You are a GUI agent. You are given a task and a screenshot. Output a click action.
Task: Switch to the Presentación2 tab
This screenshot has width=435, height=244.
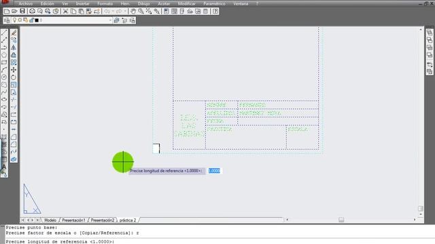[x=103, y=220]
